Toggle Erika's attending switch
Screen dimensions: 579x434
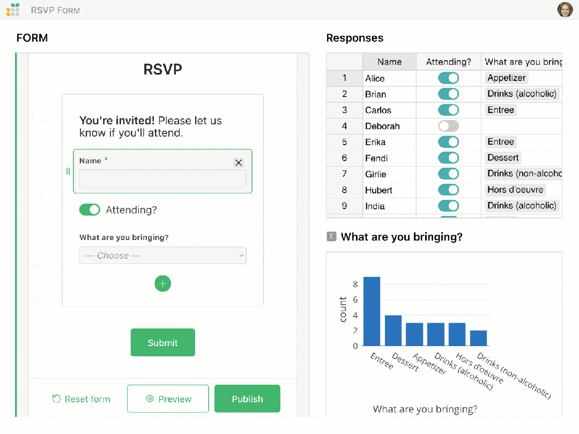[448, 142]
